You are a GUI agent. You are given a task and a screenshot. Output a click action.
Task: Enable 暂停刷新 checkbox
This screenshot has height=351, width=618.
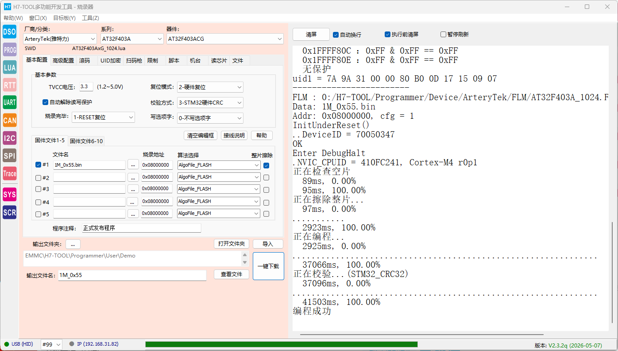click(443, 35)
